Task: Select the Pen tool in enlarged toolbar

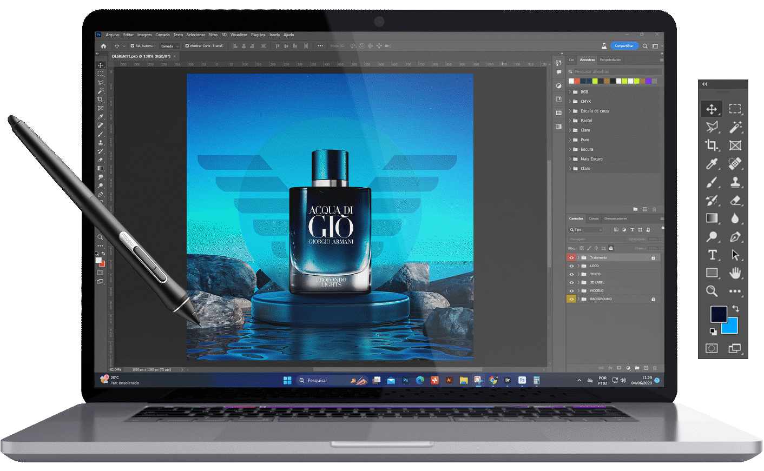Action: [x=735, y=237]
